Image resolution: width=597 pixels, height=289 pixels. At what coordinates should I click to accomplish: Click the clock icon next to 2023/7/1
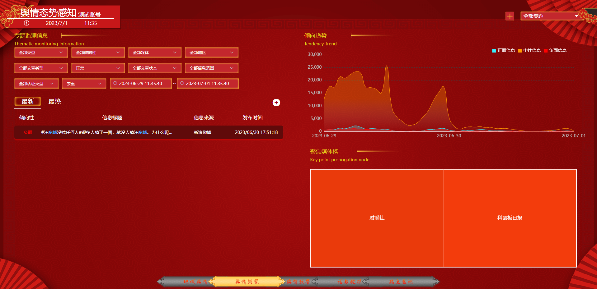[27, 23]
